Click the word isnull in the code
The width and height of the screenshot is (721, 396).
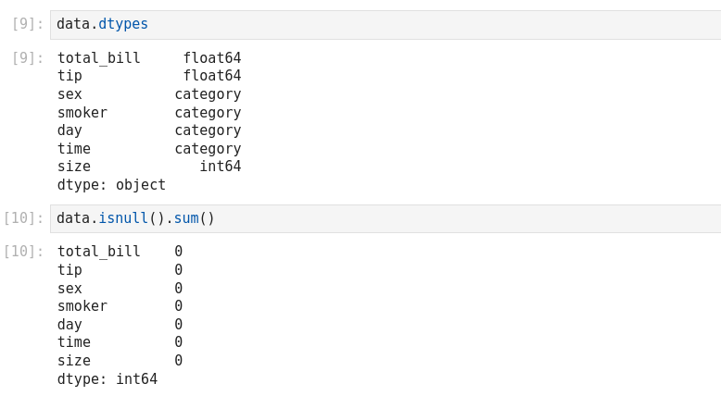point(123,219)
